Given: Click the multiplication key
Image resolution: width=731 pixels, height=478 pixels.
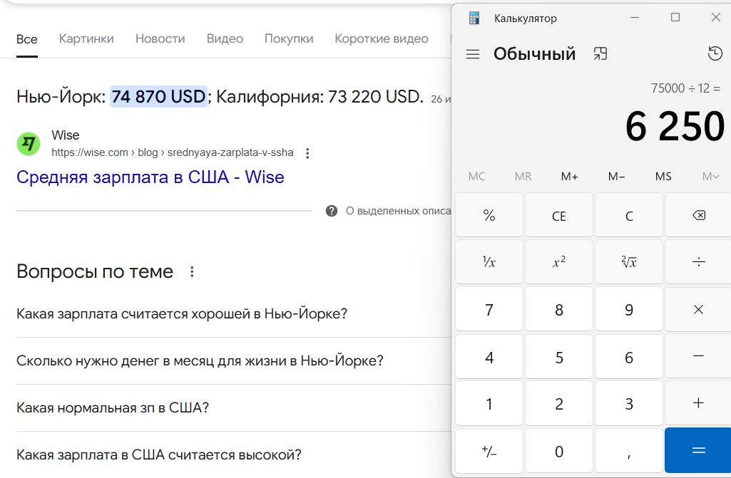Looking at the screenshot, I should coord(698,309).
